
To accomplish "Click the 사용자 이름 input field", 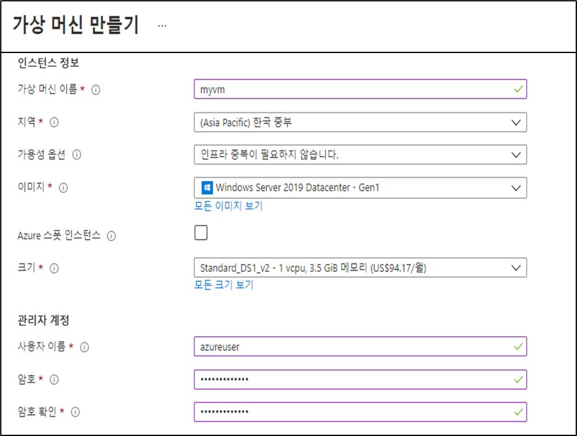I will click(360, 347).
